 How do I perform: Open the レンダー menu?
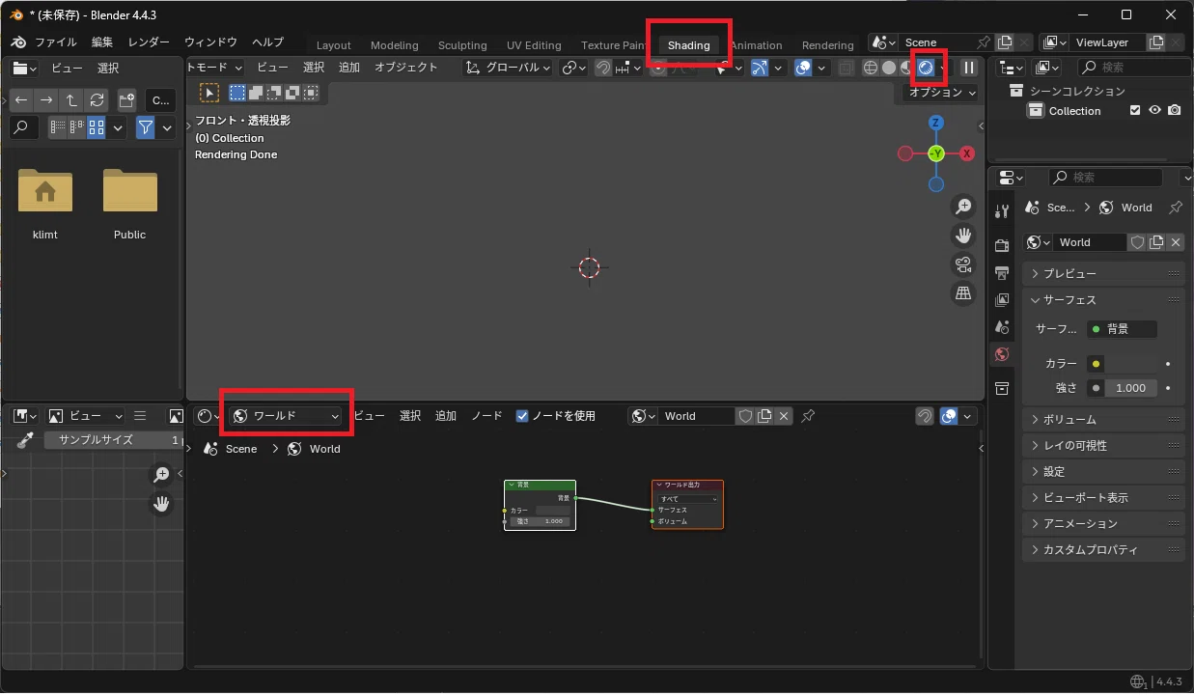coord(149,42)
